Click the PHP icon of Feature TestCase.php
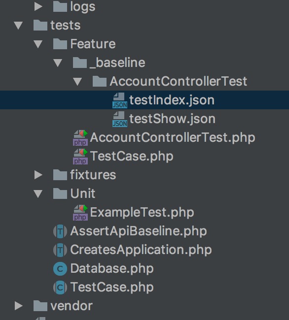Screen dimensions: 289x320 click(80, 157)
